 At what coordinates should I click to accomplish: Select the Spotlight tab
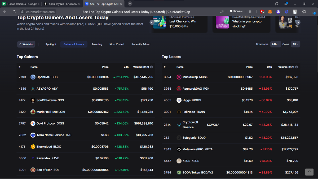click(51, 44)
